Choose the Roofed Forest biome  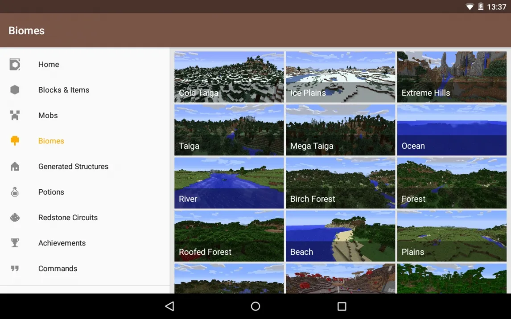[x=229, y=236]
